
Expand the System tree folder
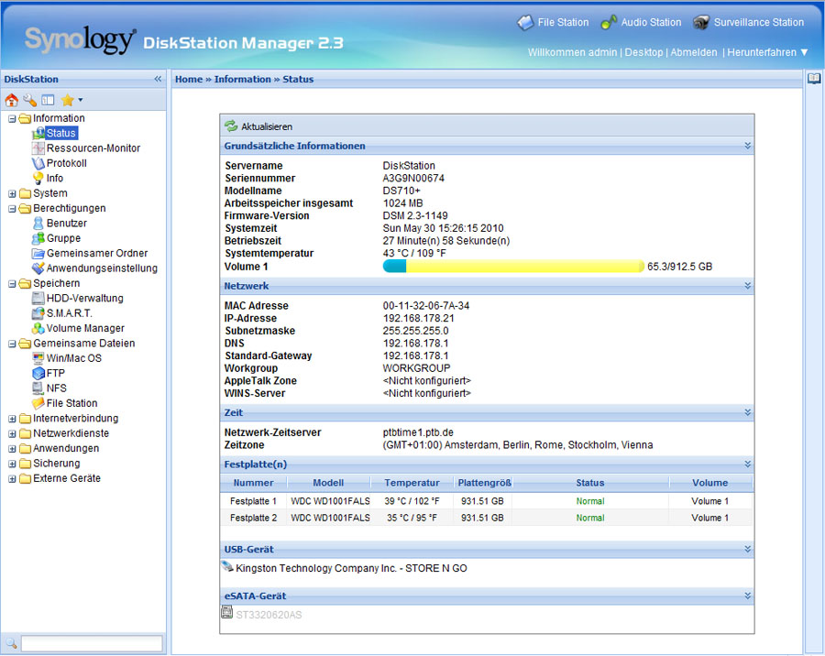[12, 194]
